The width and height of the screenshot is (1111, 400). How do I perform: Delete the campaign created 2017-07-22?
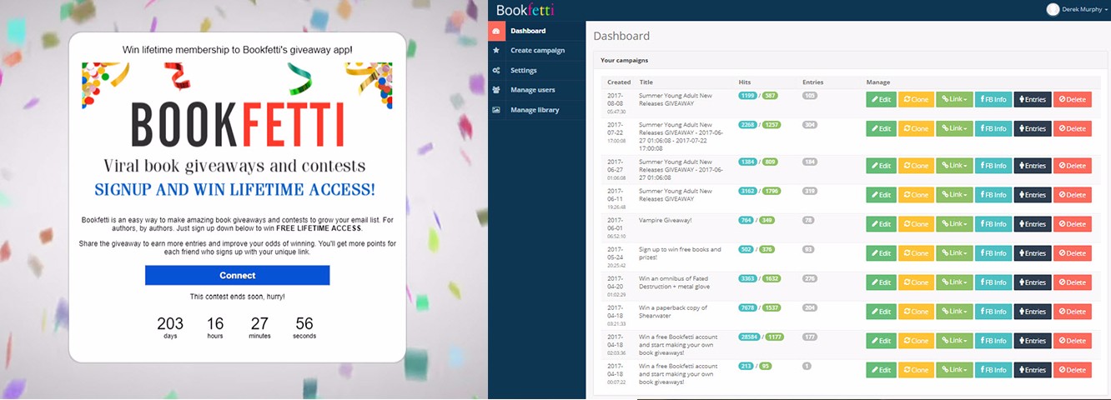tap(1072, 128)
